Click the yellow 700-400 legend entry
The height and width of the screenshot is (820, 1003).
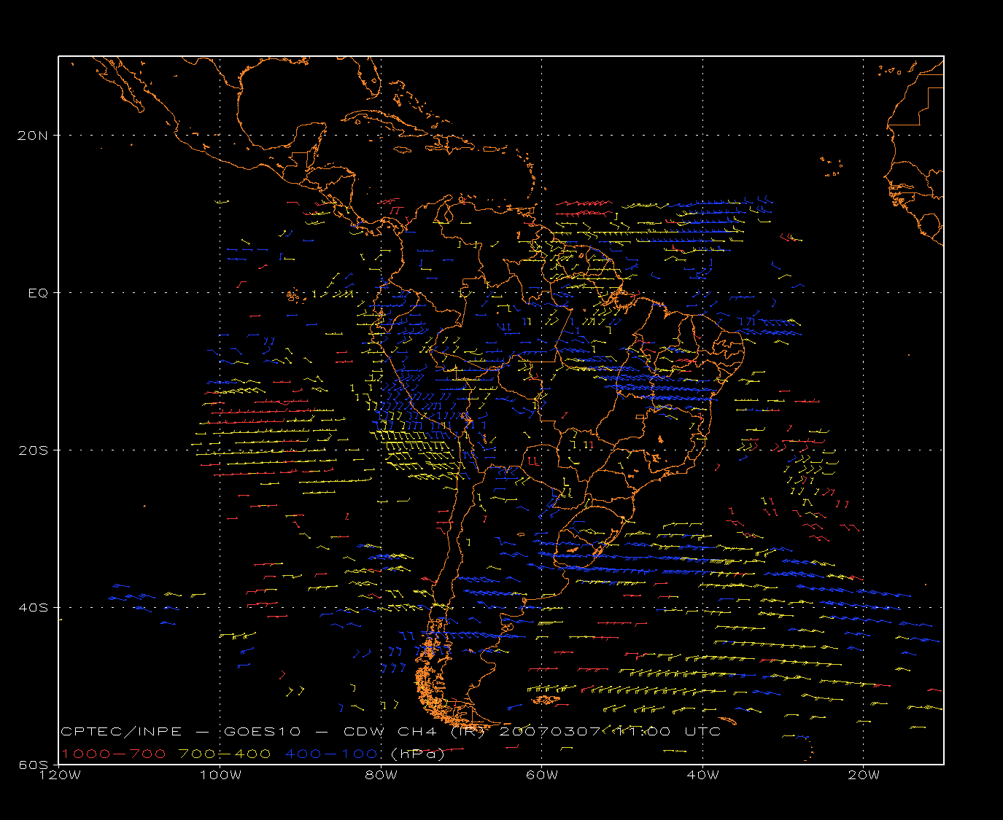225,754
